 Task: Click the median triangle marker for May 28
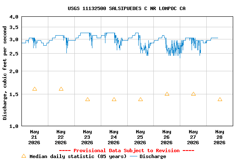(220, 99)
